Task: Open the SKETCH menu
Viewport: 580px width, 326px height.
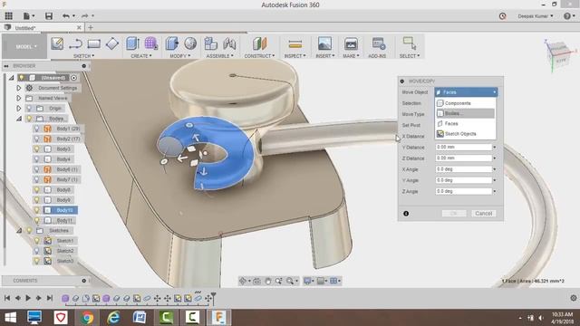Action: pos(83,56)
